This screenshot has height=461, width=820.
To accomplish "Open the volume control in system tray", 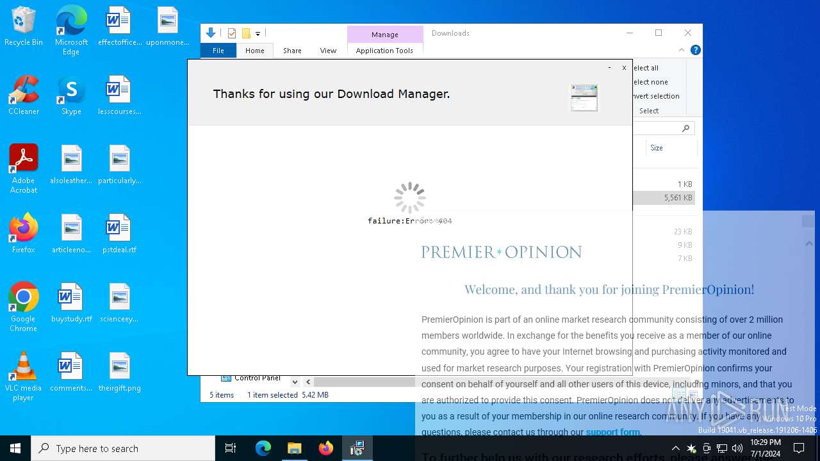I will click(737, 448).
